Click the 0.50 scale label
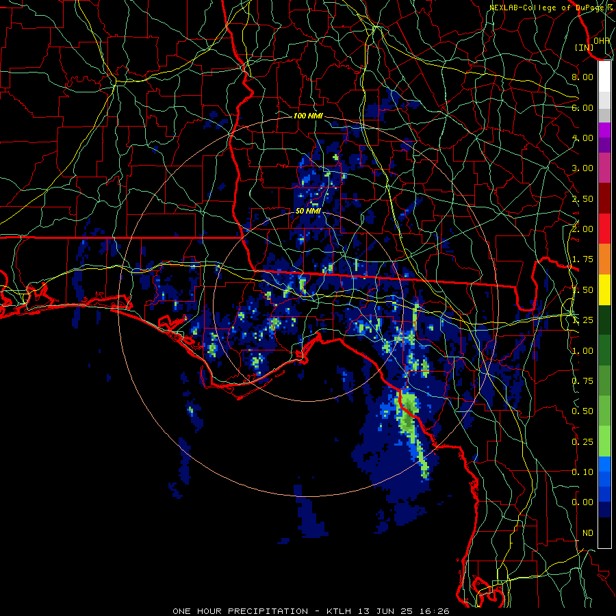Viewport: 616px width, 616px height. (582, 411)
